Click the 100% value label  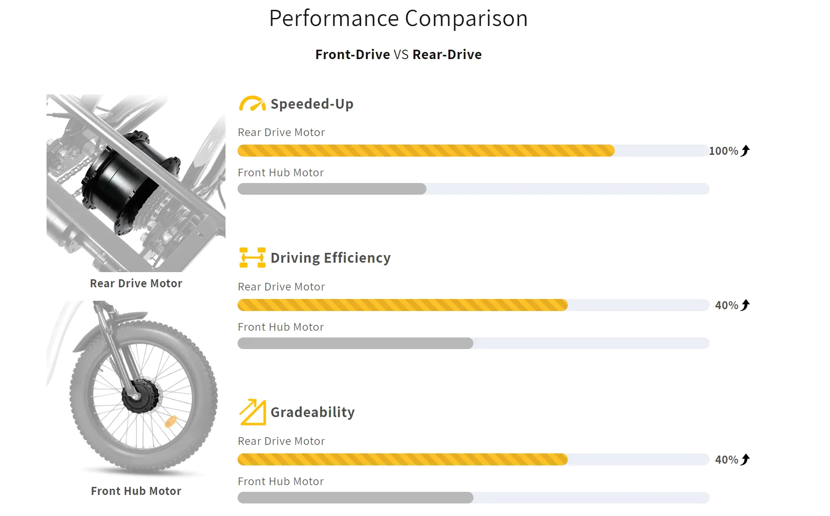(723, 151)
